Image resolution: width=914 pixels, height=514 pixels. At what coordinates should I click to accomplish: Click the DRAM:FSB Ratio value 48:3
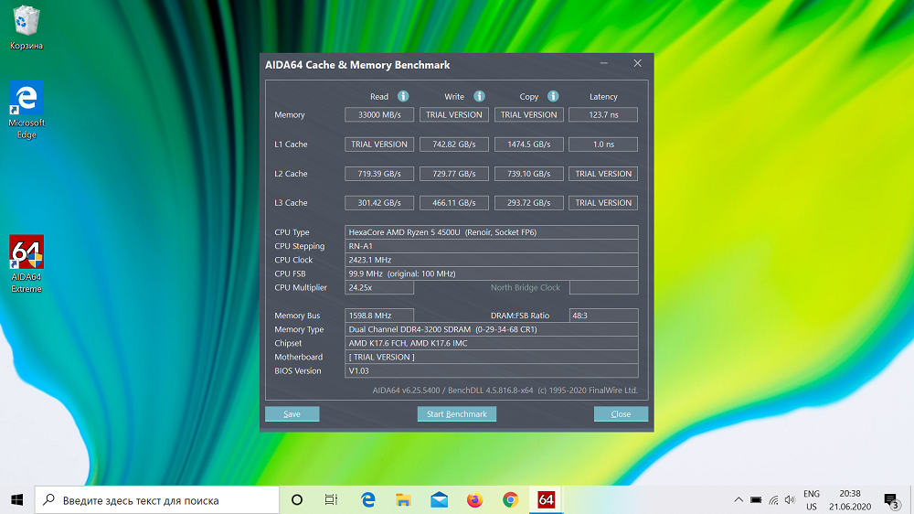tap(603, 316)
